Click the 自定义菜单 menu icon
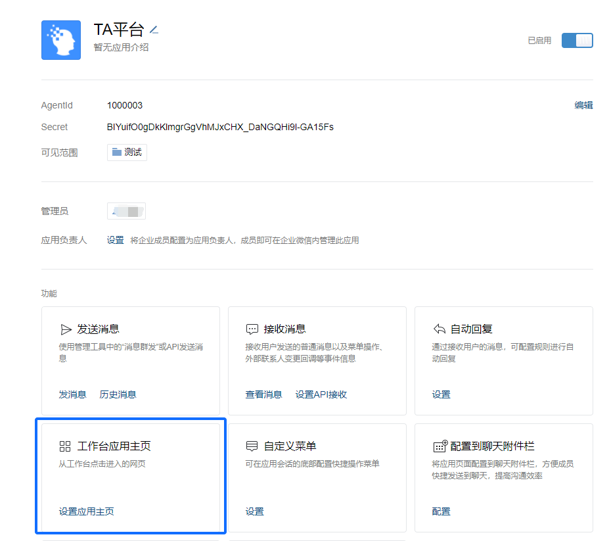 point(252,446)
